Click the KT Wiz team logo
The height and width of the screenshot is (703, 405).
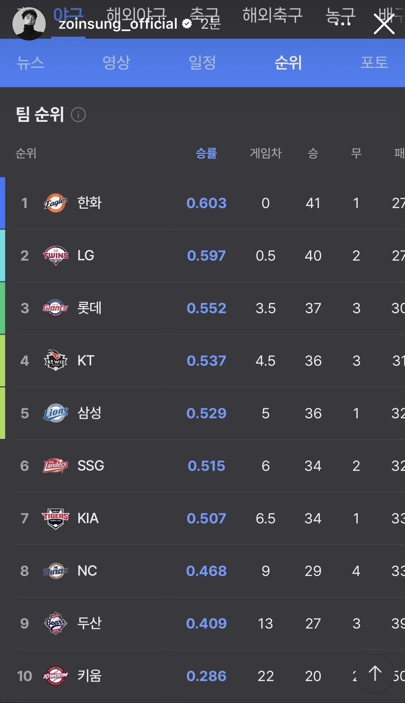coord(55,361)
